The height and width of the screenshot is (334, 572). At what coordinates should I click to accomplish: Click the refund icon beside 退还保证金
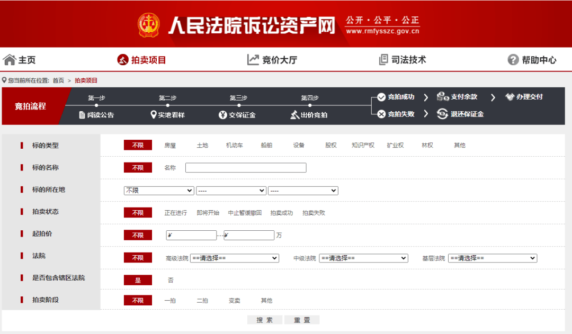pos(442,114)
